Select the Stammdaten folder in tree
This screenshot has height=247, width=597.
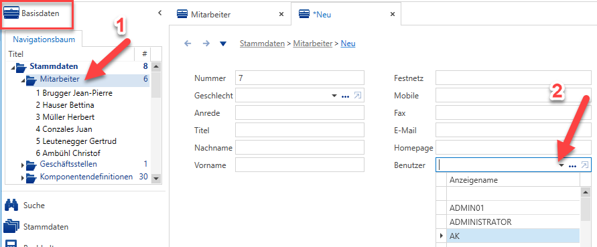(54, 66)
